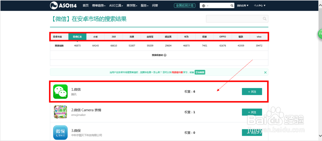Click the magnifier icon in the page search box
This screenshot has width=322, height=141.
tap(264, 19)
